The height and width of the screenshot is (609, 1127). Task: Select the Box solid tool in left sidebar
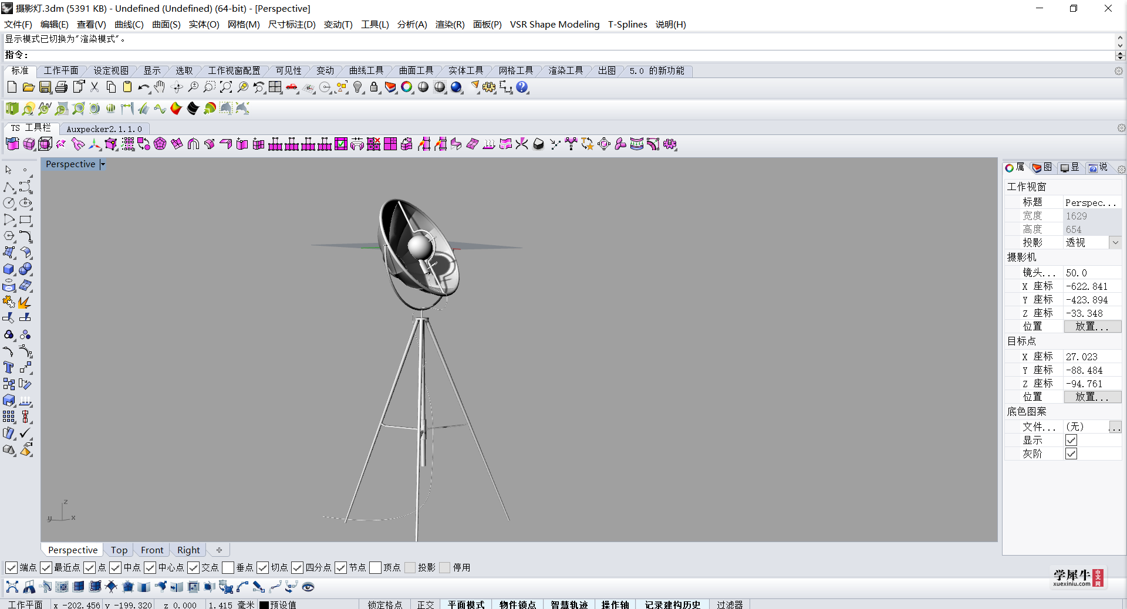(9, 269)
